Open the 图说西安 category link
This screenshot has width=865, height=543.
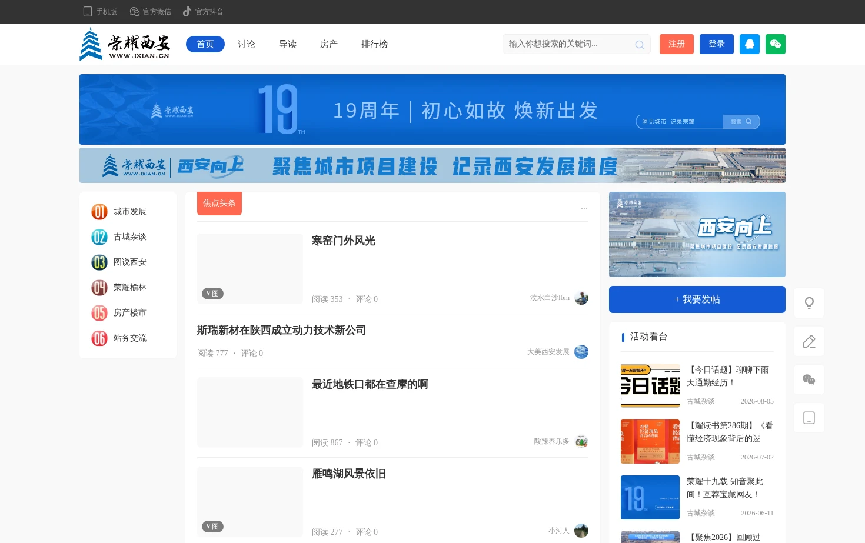coord(130,262)
